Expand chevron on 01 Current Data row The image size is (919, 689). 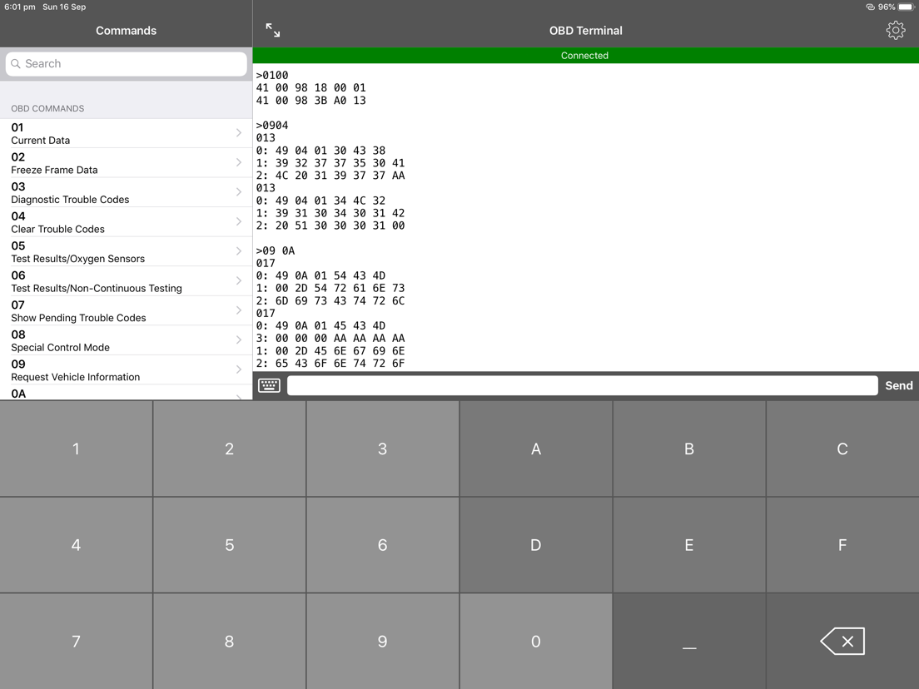pos(239,133)
